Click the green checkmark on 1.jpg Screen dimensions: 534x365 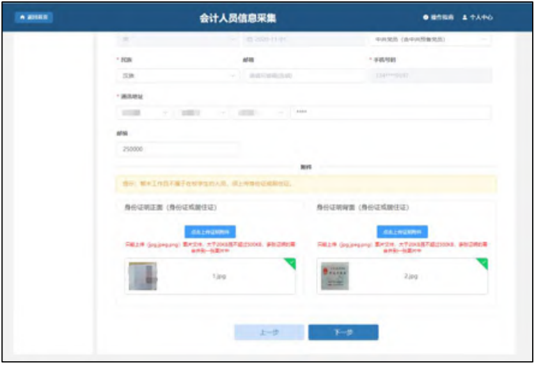(x=291, y=263)
